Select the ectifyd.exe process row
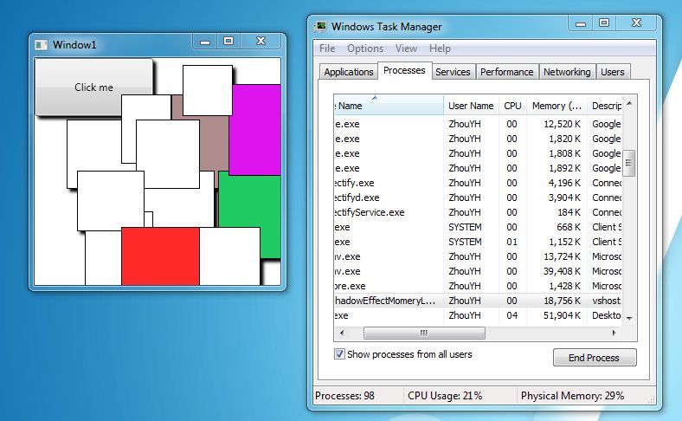The image size is (682, 421). (x=478, y=198)
